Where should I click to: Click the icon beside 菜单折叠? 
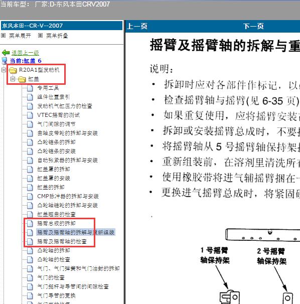coord(40,36)
